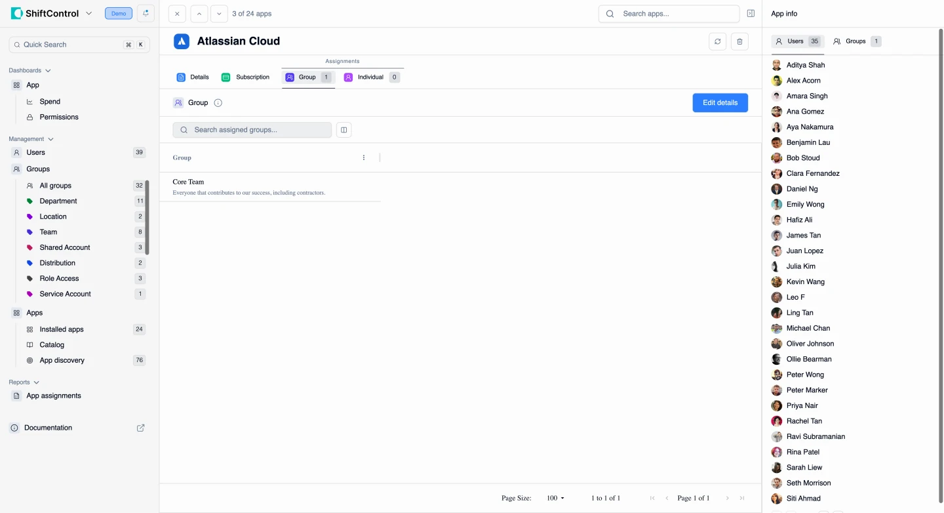Go to next app with down arrow

pyautogui.click(x=219, y=14)
